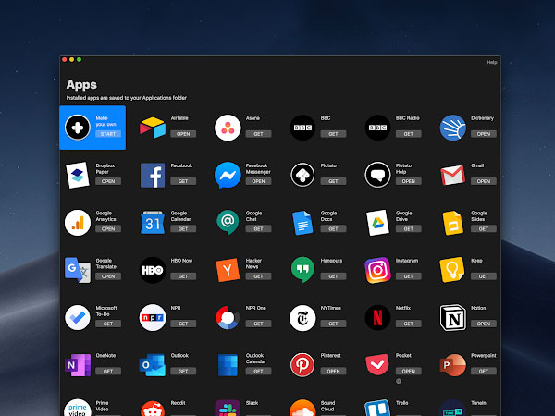Click the Hacker News icon
Screen dimensions: 555x416
[228, 270]
